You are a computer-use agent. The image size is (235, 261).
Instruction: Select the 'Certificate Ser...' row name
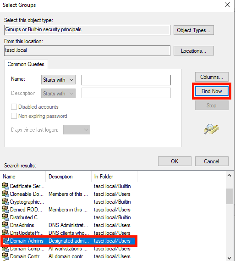point(27,186)
